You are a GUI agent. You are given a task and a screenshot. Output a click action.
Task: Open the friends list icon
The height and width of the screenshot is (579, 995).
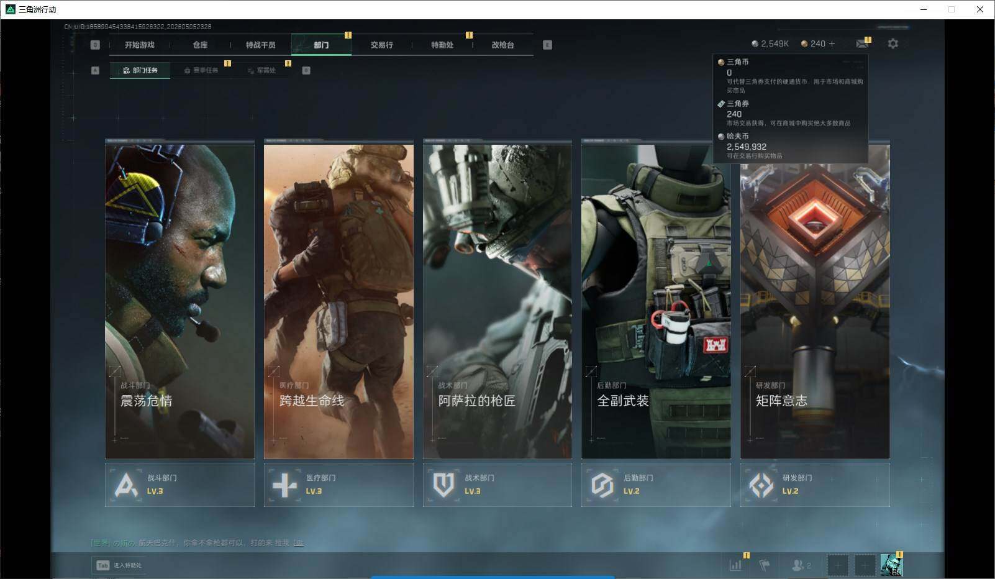tap(801, 565)
